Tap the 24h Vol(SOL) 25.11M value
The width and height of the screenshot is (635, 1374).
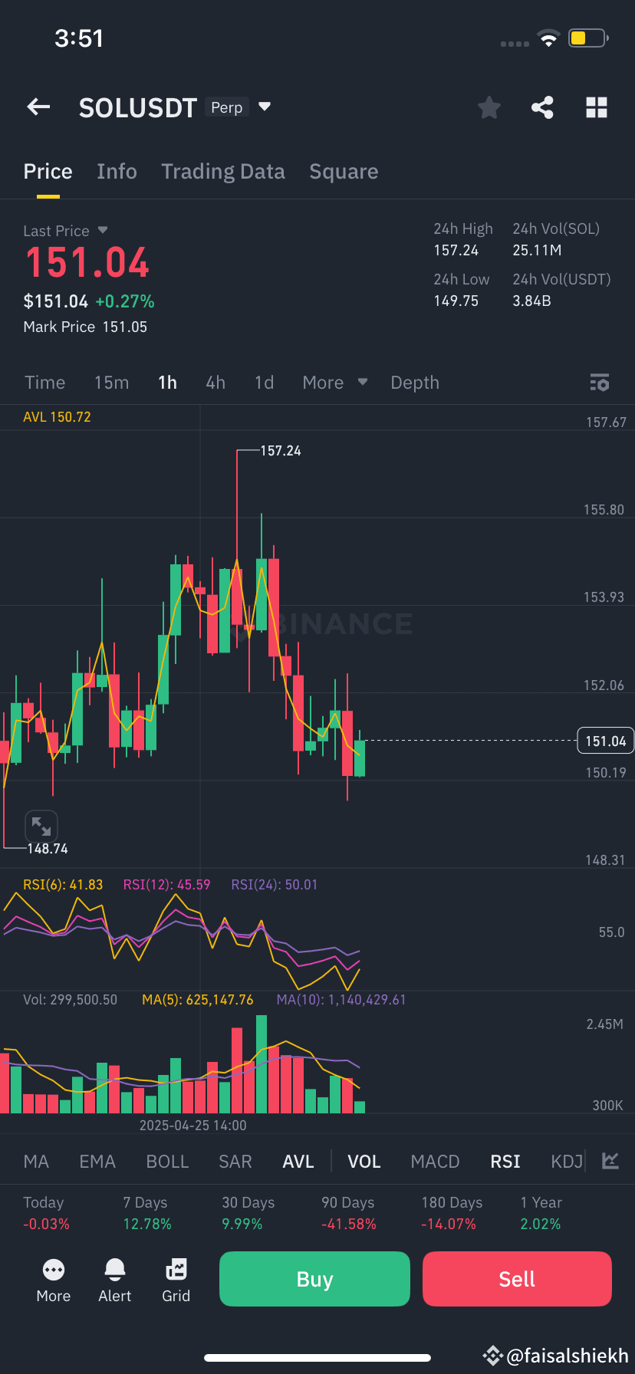click(x=537, y=250)
